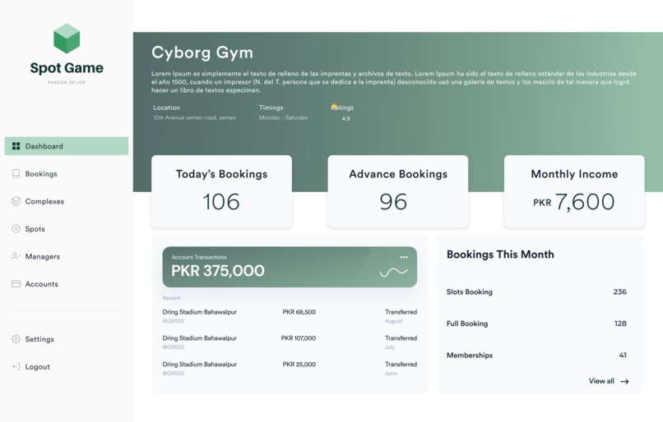Click the PKR 68,500 transaction amount
Viewport: 663px width, 422px height.
[x=299, y=312]
